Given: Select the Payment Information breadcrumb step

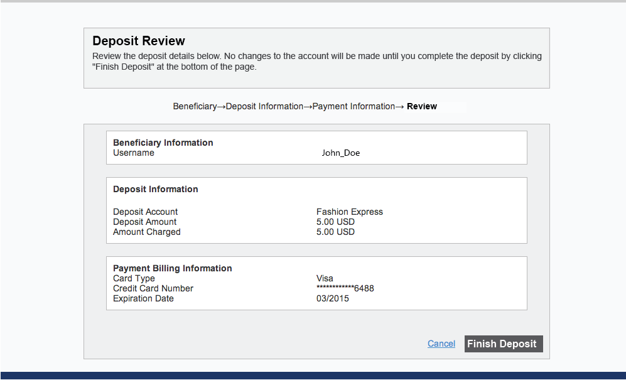Looking at the screenshot, I should pos(353,106).
